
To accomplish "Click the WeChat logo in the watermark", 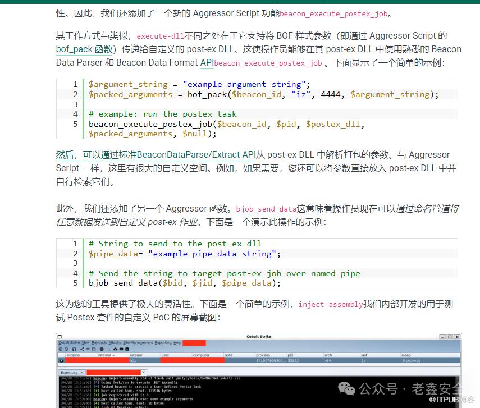I will click(x=349, y=388).
